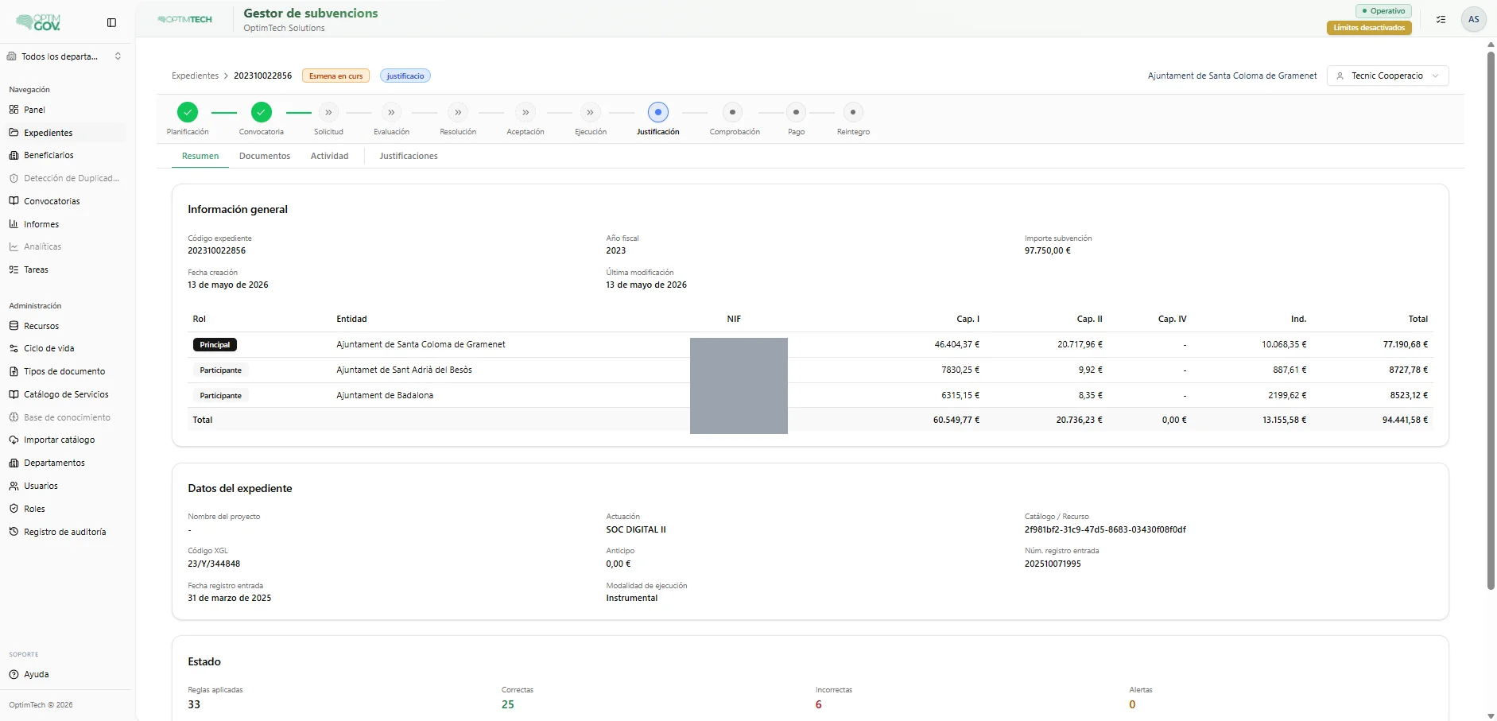This screenshot has height=721, width=1497.
Task: Click the Operativo status indicator
Action: click(1383, 11)
